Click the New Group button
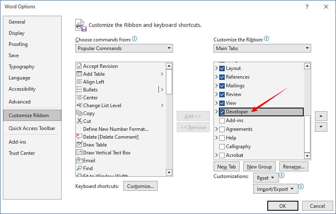Screen dimensions: 336x214 coord(259,167)
